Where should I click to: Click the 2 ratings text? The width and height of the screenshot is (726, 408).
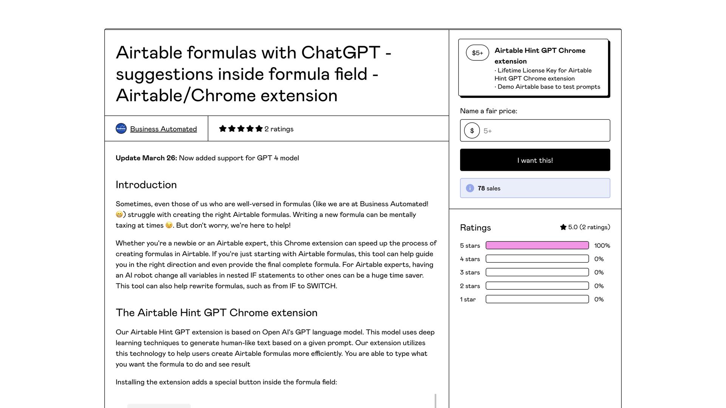[x=279, y=129]
